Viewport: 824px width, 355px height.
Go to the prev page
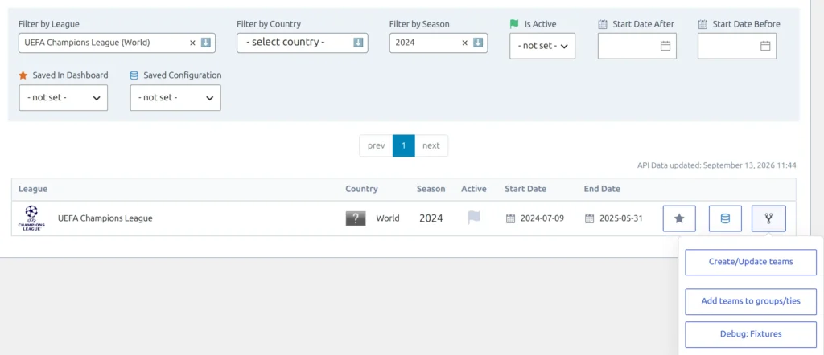pyautogui.click(x=377, y=146)
